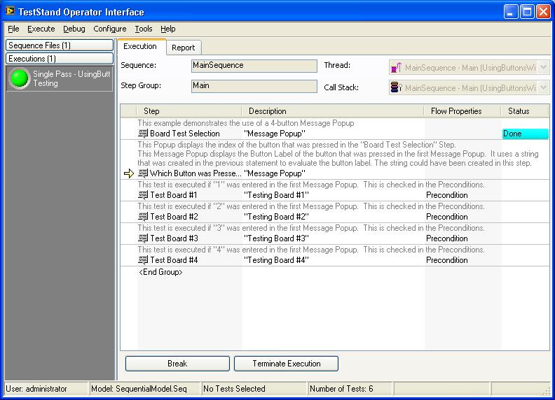555x400 pixels.
Task: Click the Break button
Action: point(177,364)
